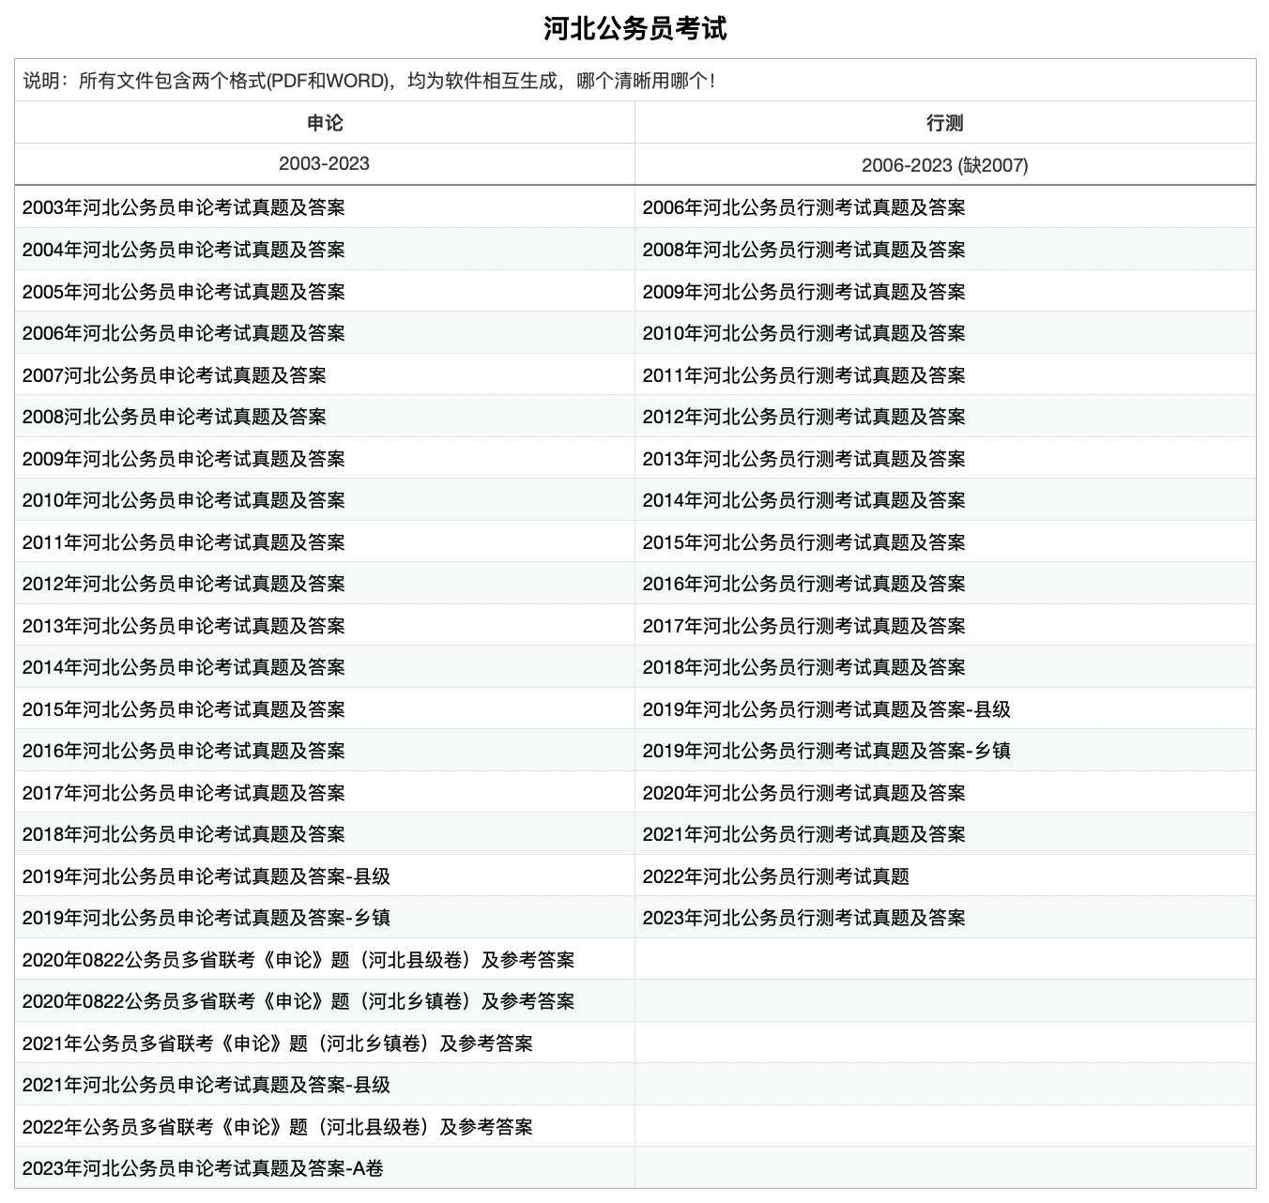The image size is (1269, 1203).
Task: Open 2015年河北公务员行测考试真题及答案
Action: click(x=803, y=542)
